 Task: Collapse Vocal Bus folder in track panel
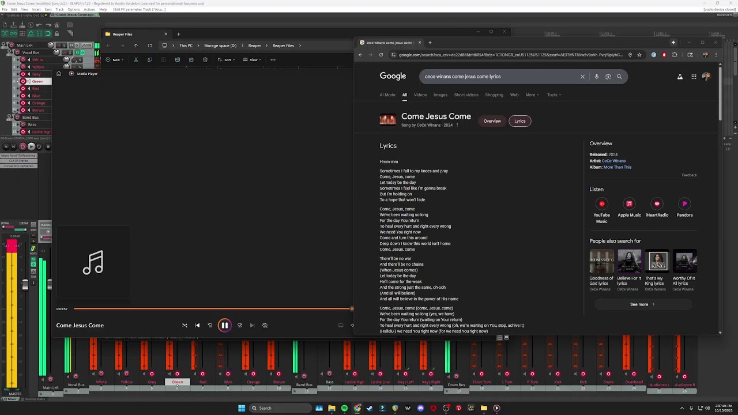10,52
